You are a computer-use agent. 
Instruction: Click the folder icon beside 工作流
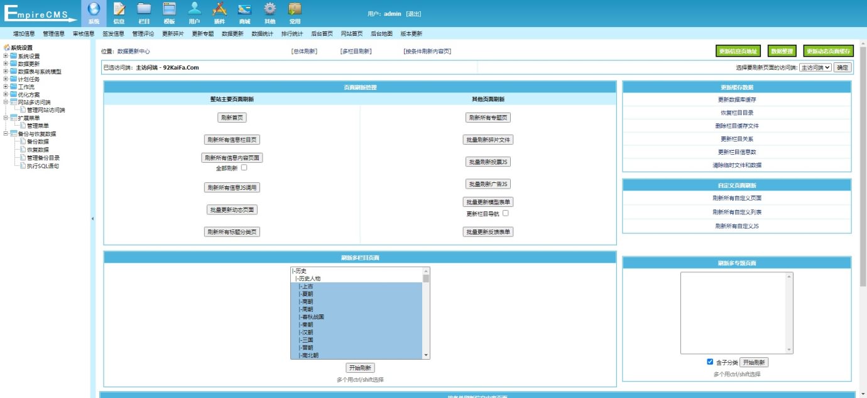13,87
